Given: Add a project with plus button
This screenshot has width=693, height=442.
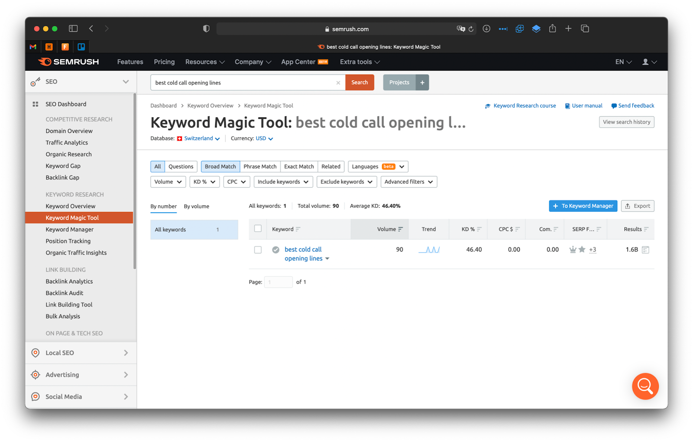Looking at the screenshot, I should click(x=422, y=82).
